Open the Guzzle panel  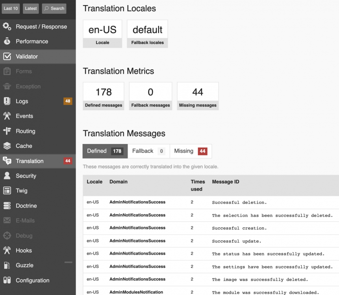coord(38,265)
